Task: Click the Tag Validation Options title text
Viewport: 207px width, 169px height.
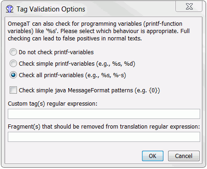Action: [51, 9]
